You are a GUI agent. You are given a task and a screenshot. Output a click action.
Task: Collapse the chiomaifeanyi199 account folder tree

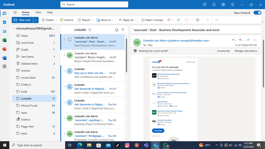(x=14, y=29)
